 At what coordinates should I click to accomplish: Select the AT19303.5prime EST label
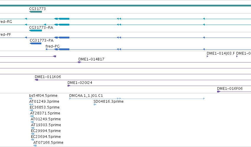point(46,125)
